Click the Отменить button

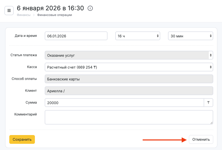coord(201,139)
